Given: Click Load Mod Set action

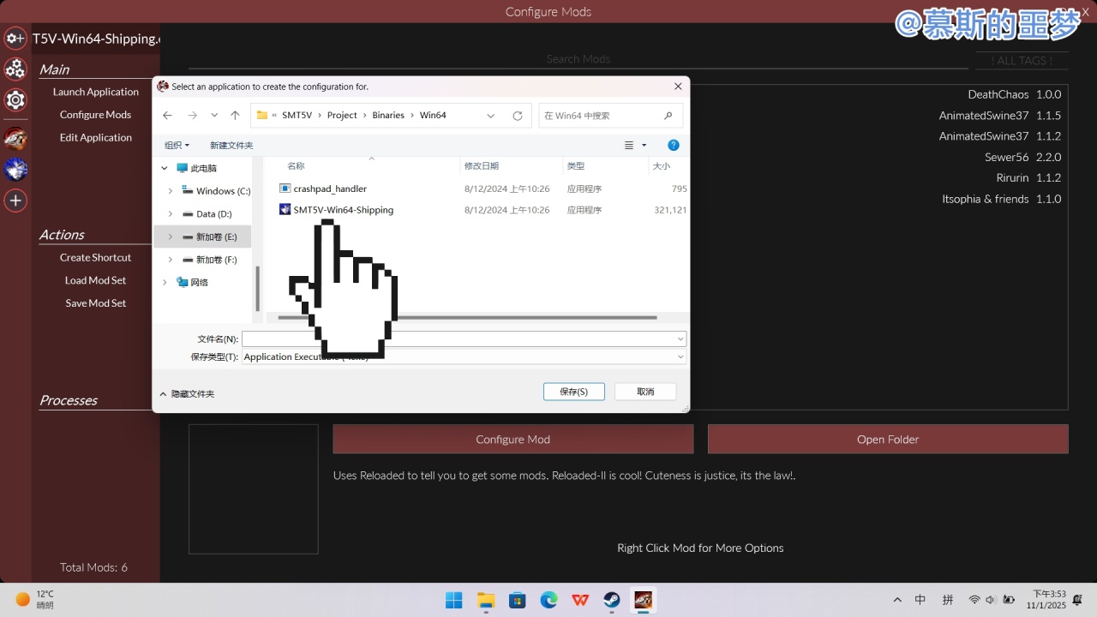Looking at the screenshot, I should point(96,280).
